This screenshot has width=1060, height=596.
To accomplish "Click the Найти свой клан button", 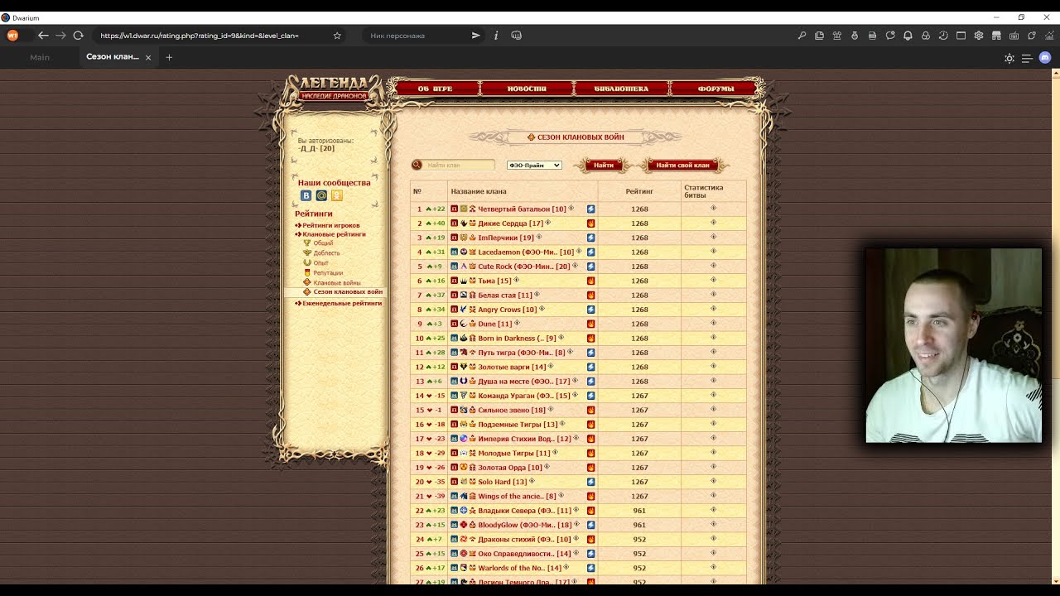I will tap(683, 166).
